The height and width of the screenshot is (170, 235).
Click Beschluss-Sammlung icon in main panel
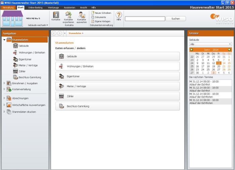(61, 106)
